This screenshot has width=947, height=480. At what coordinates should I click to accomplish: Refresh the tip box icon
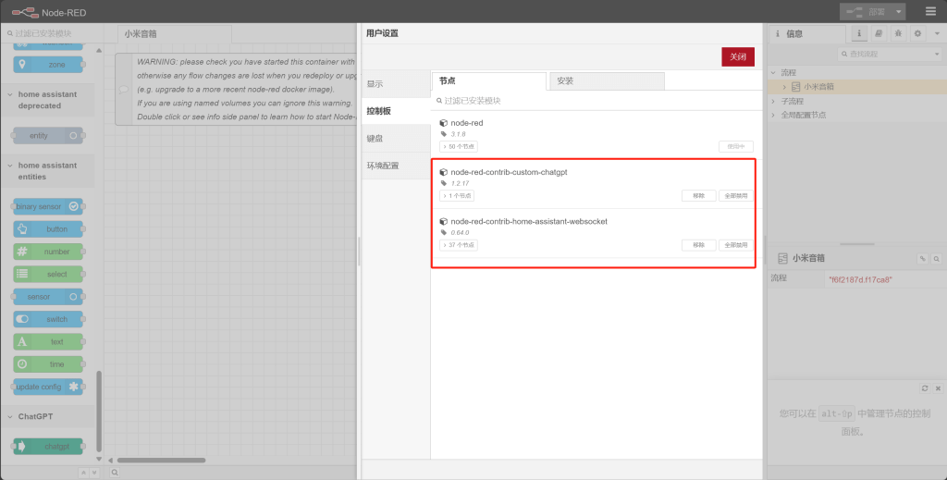coord(925,388)
